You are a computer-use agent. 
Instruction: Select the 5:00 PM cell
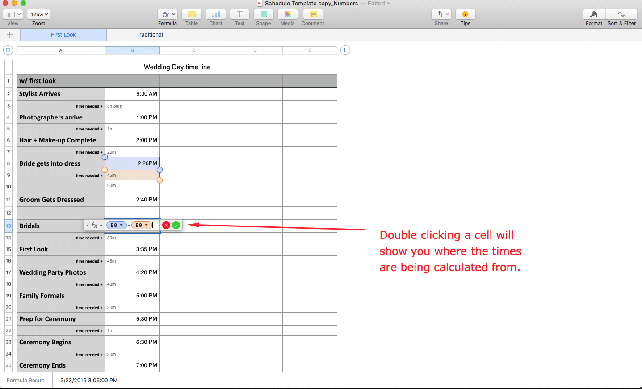[x=132, y=296]
